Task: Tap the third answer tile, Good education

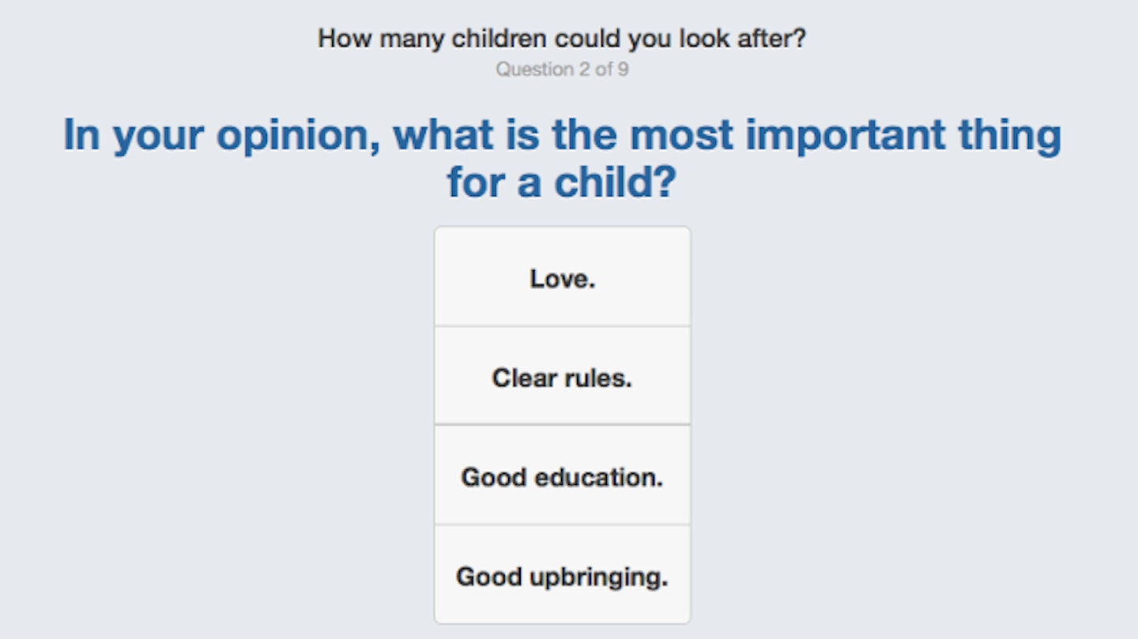Action: (x=562, y=475)
